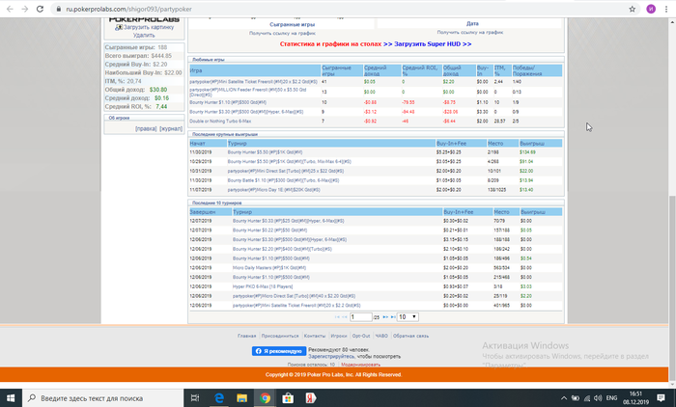The height and width of the screenshot is (407, 676).
Task: Switch to Chrome in taskbar
Action: tap(266, 398)
